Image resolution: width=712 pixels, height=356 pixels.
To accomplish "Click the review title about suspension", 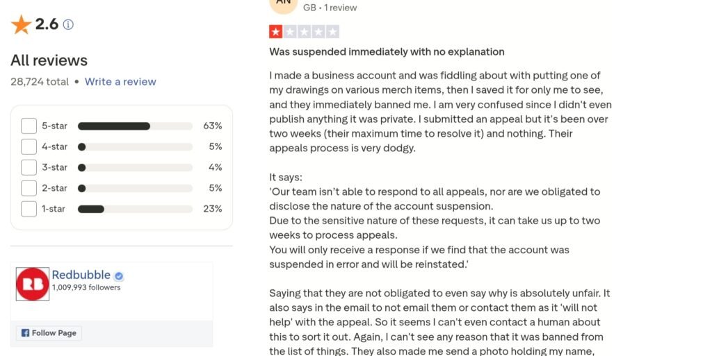I will coord(387,52).
